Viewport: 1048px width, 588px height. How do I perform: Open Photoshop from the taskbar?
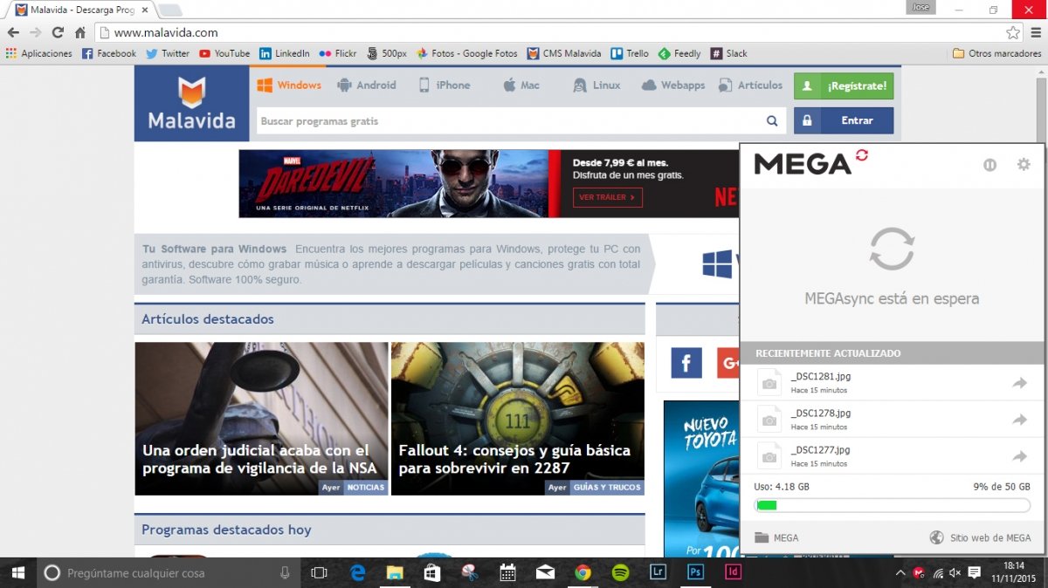[x=696, y=572]
